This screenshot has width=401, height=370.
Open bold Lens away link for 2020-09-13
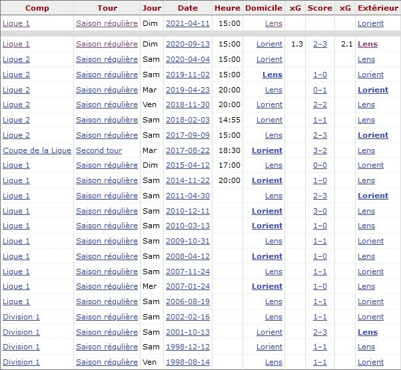coord(368,44)
